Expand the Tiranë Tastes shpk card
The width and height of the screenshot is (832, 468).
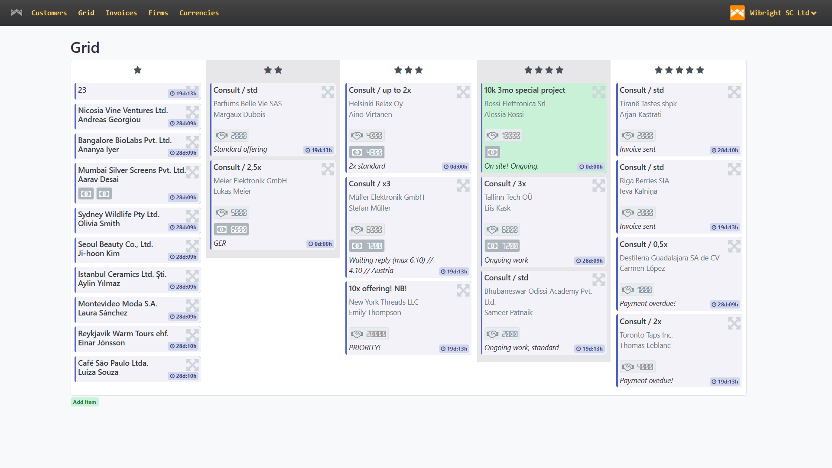click(734, 92)
